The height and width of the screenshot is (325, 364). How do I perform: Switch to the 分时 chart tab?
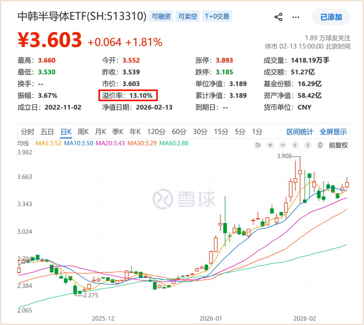27,132
